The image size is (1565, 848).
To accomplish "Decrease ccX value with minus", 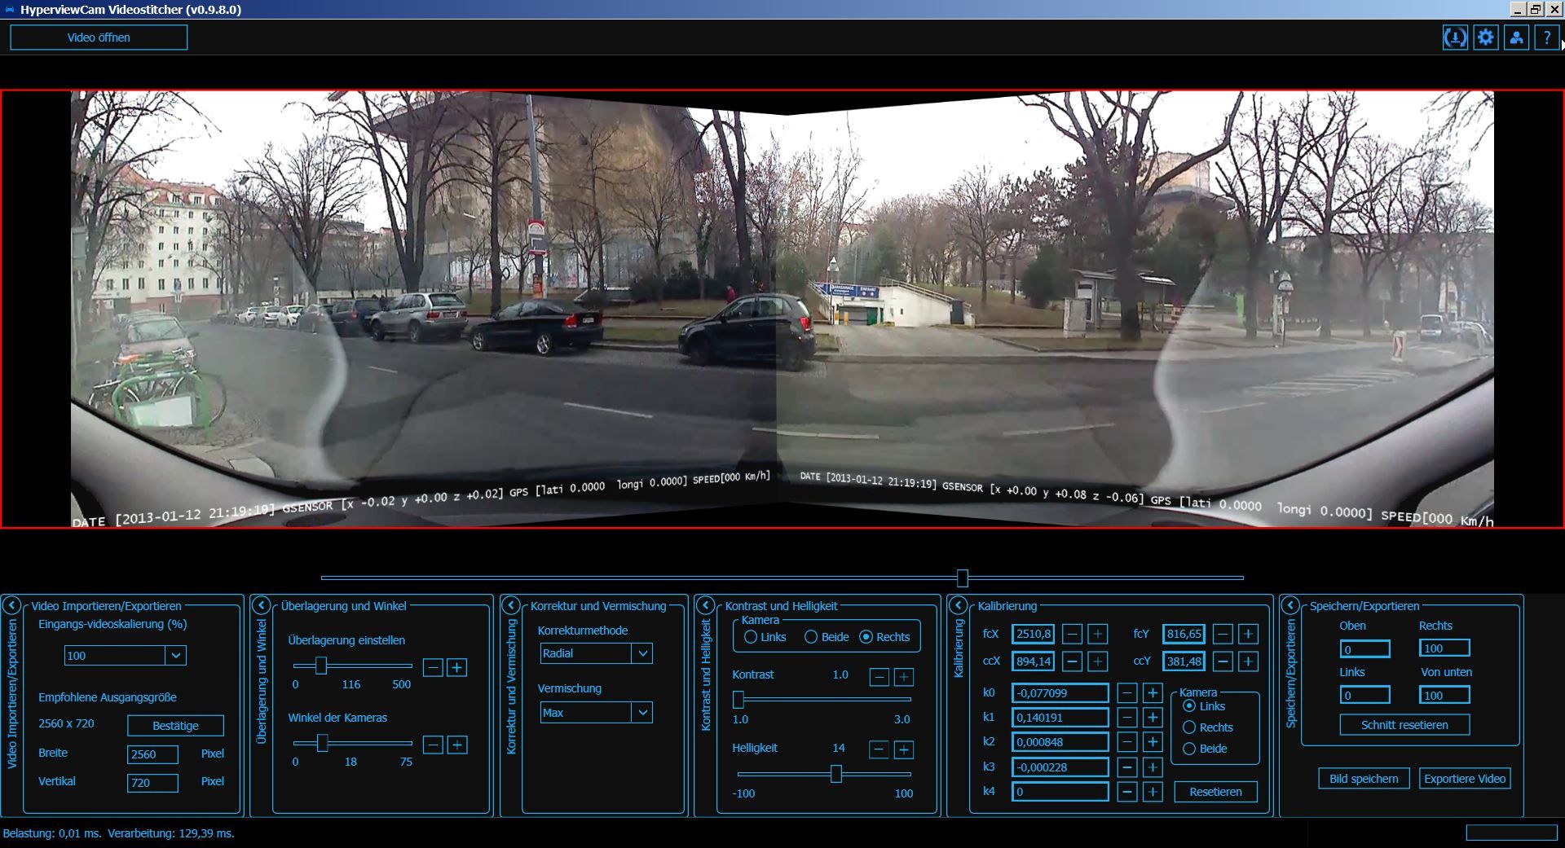I will point(1073,661).
